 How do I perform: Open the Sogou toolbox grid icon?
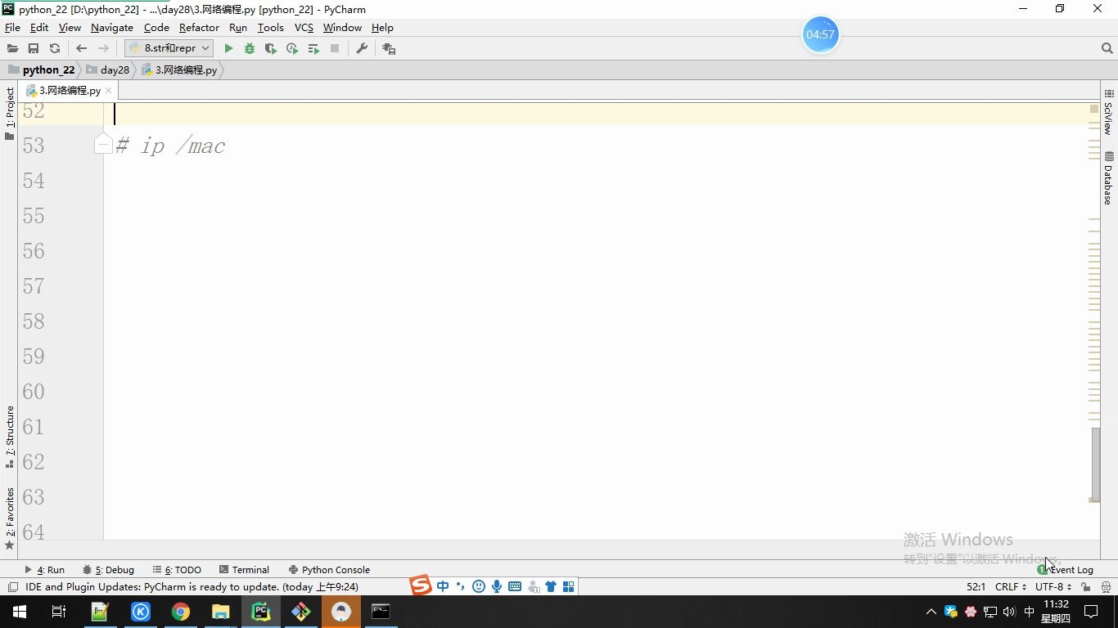568,586
